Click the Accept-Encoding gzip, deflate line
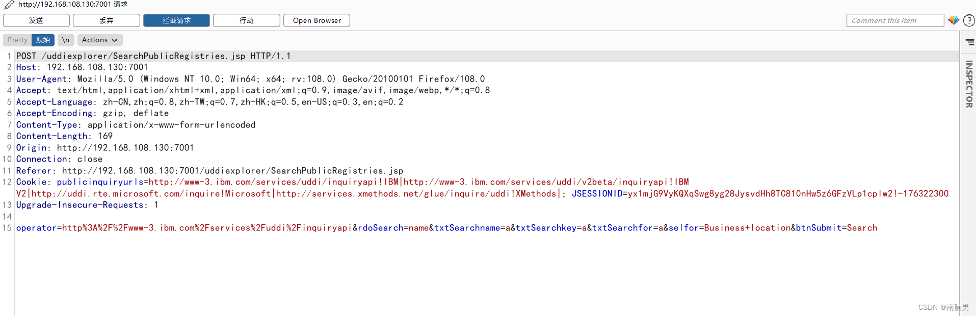The height and width of the screenshot is (316, 976). click(92, 113)
